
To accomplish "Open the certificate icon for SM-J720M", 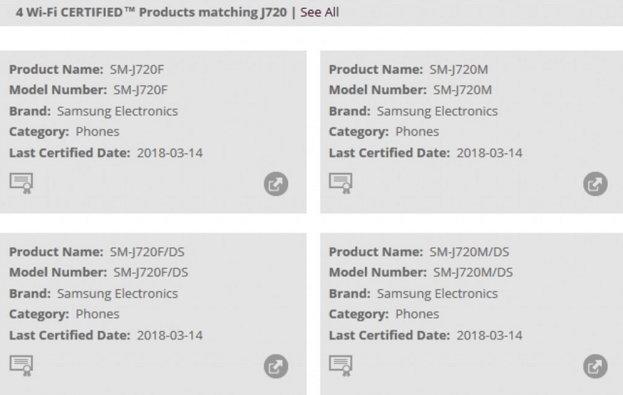I will [x=341, y=183].
